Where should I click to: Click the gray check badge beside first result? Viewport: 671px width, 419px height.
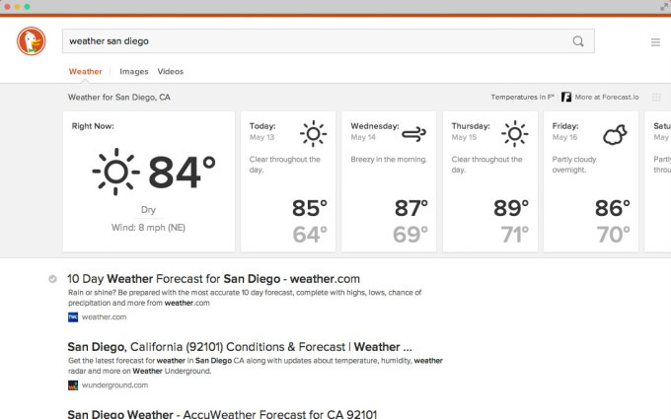pos(52,279)
